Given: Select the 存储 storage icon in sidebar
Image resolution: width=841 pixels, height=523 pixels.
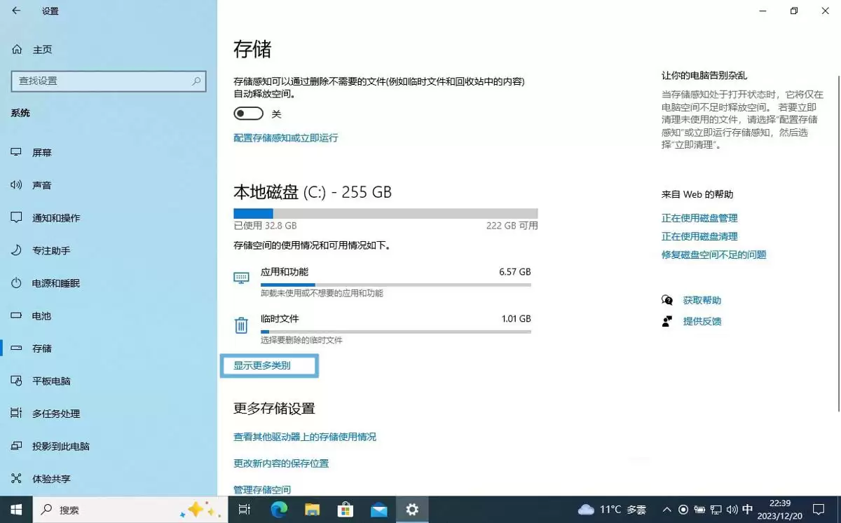Looking at the screenshot, I should tap(17, 348).
